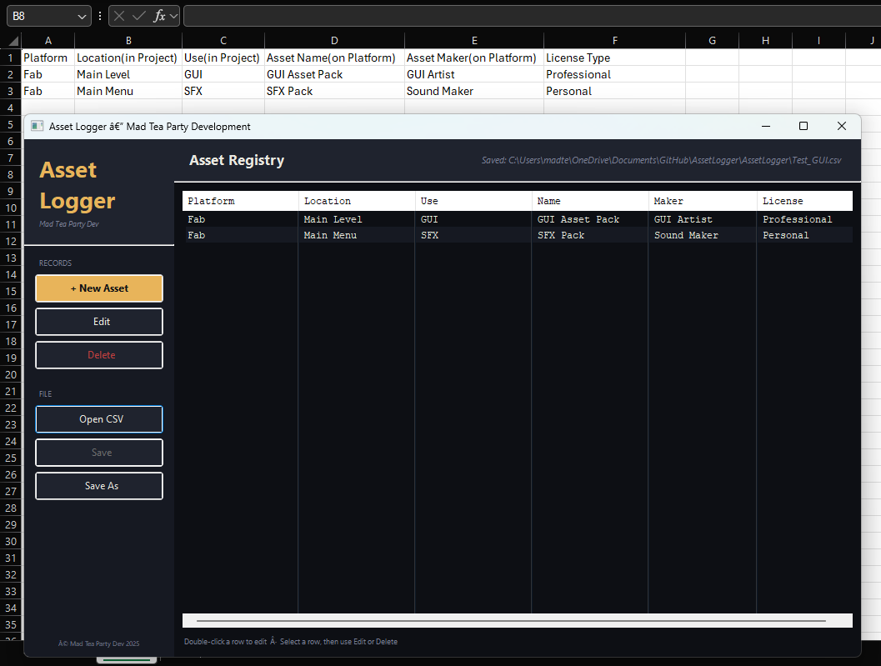Expand the dropdown next to the fx icon
The width and height of the screenshot is (881, 666).
coord(173,17)
